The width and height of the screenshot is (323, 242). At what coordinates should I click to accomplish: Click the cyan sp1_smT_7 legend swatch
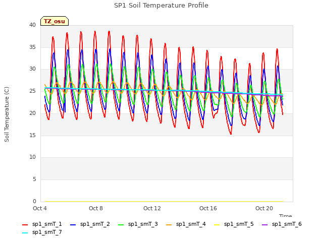(25, 233)
